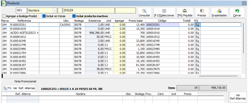Click price 81,500 cell
The width and height of the screenshot is (248, 103).
point(136,65)
